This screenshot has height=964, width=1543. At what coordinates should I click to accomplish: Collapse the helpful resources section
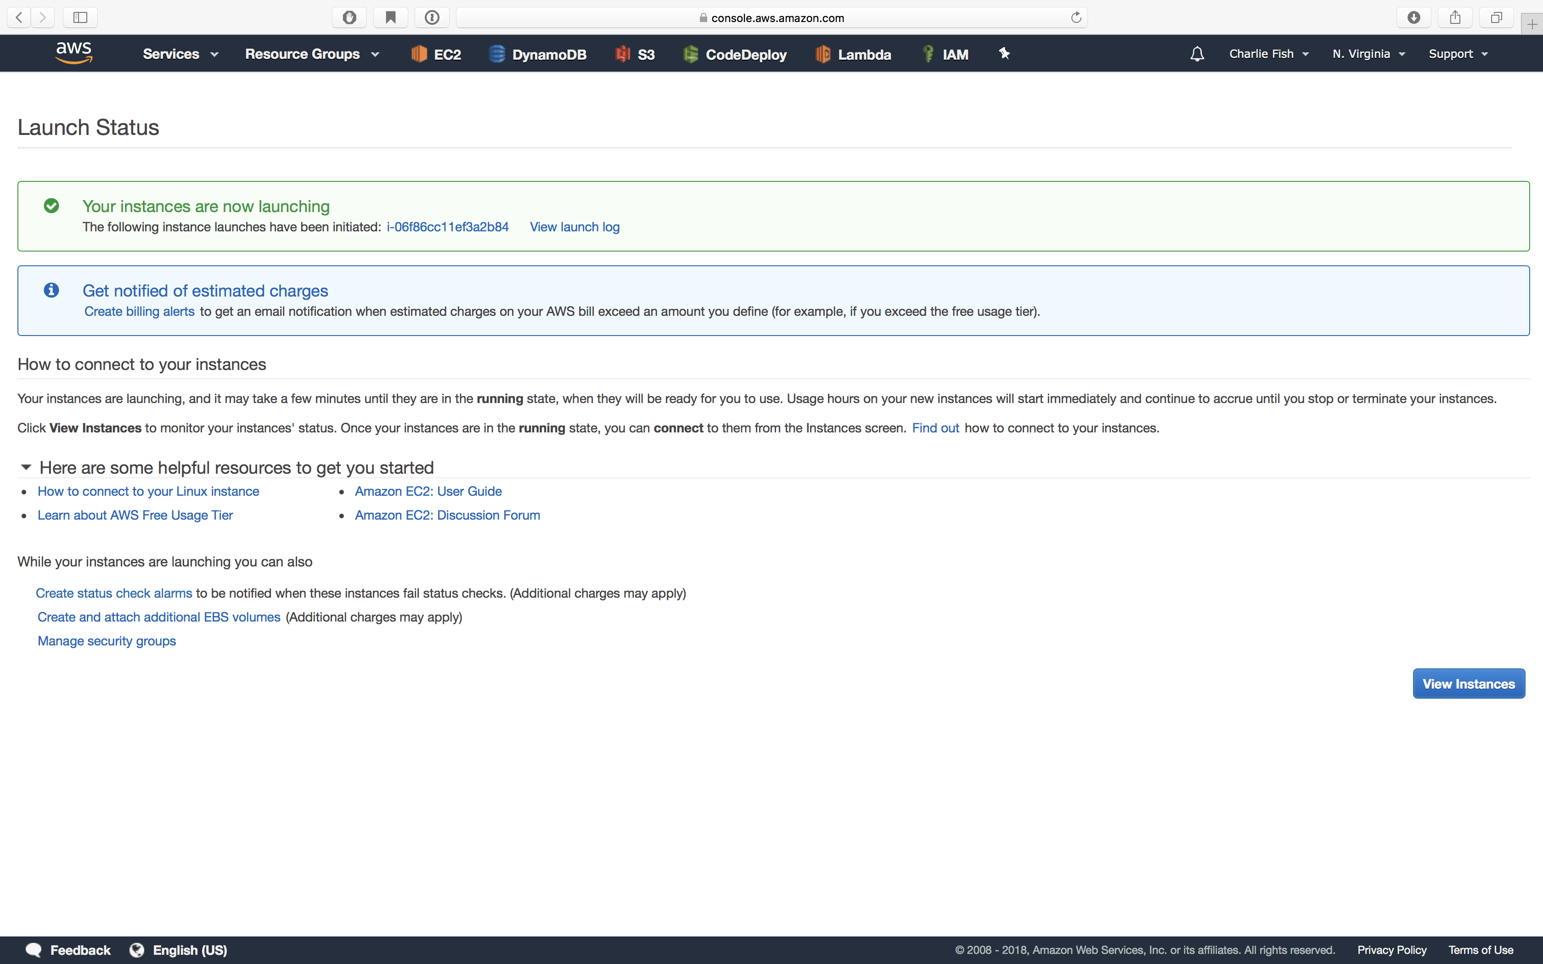(26, 467)
